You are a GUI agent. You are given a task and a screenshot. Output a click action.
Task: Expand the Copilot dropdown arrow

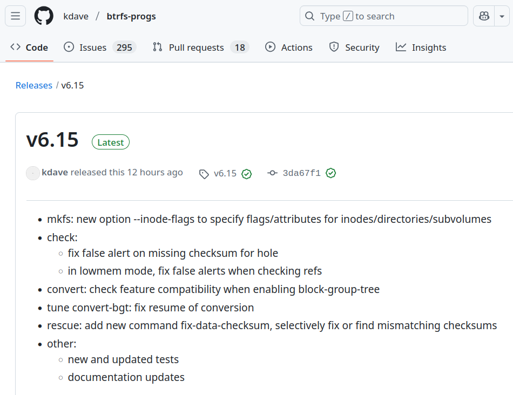coord(502,16)
